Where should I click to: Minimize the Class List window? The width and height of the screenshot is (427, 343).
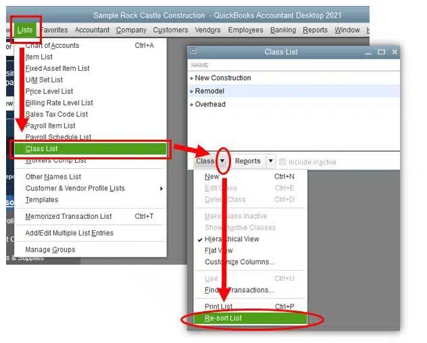pyautogui.click(x=368, y=52)
